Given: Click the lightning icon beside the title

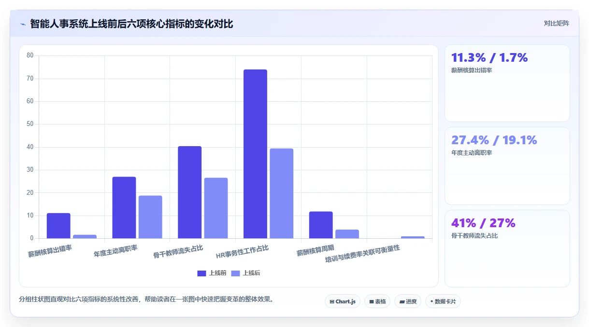Looking at the screenshot, I should click(x=23, y=24).
